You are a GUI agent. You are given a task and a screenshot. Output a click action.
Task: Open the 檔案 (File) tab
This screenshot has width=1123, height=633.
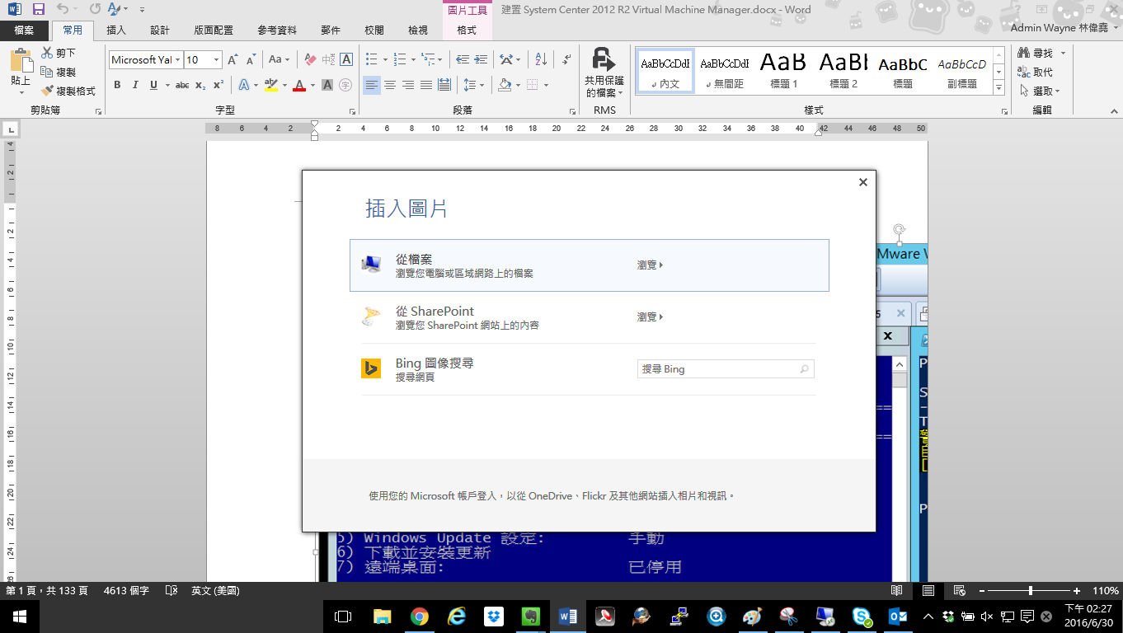pos(24,30)
